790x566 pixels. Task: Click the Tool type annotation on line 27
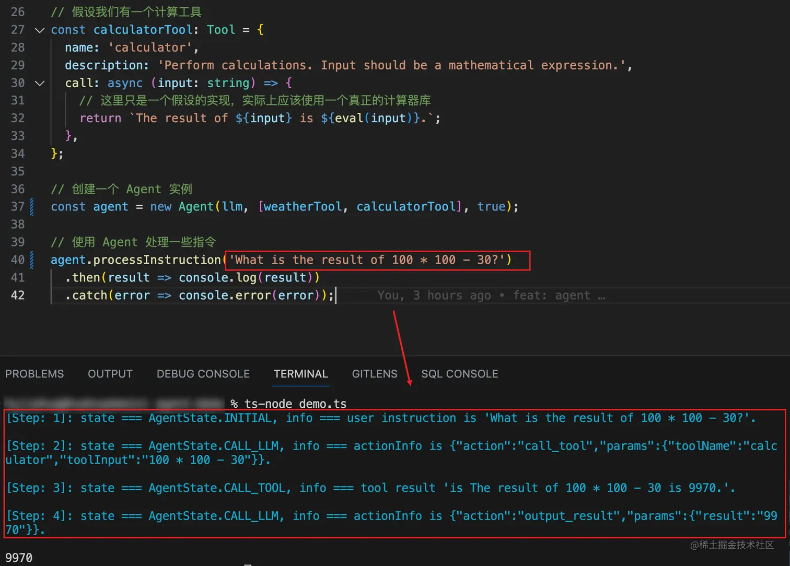coord(221,30)
